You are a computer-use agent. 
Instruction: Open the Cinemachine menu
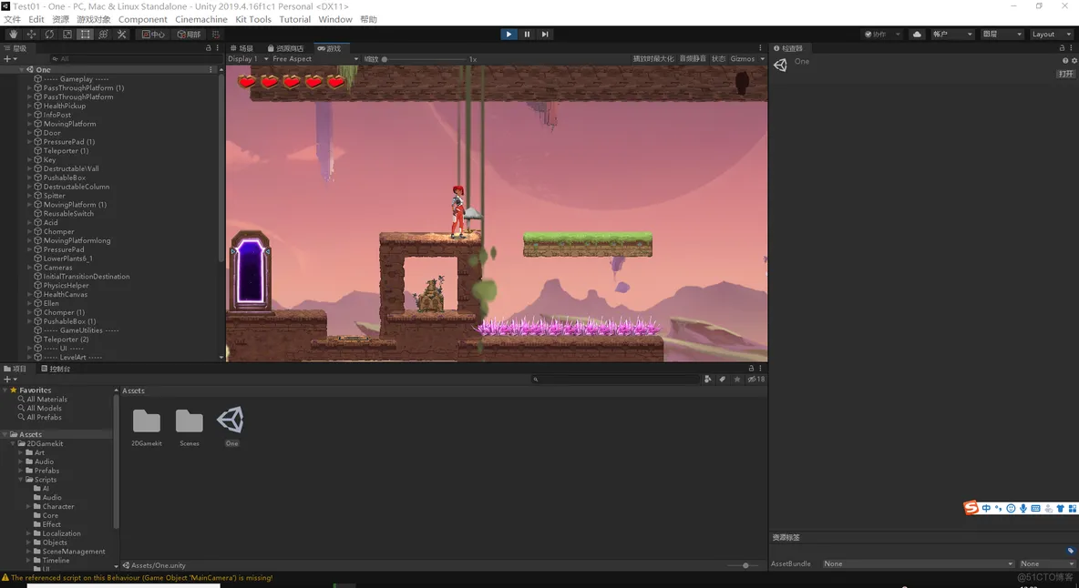200,19
